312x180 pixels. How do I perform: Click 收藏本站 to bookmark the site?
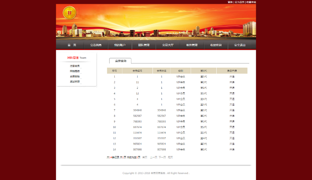tap(251, 2)
